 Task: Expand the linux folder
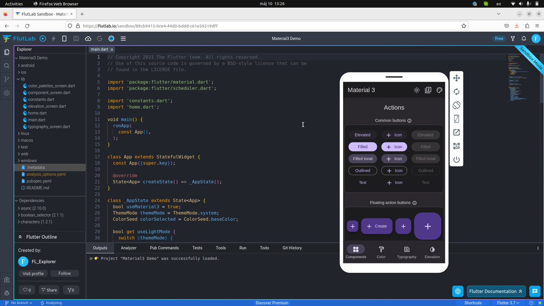coord(19,133)
